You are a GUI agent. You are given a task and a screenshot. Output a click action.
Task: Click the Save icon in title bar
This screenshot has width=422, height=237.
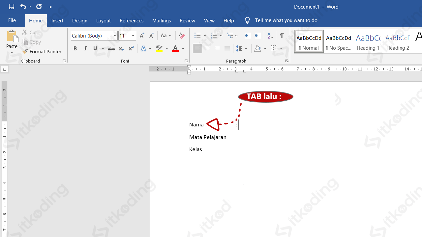click(12, 7)
